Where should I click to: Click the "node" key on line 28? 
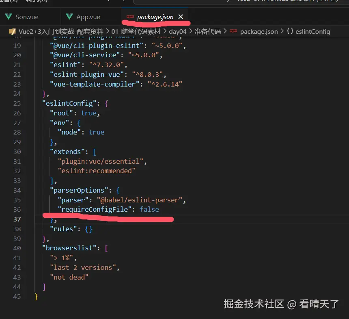[69, 132]
